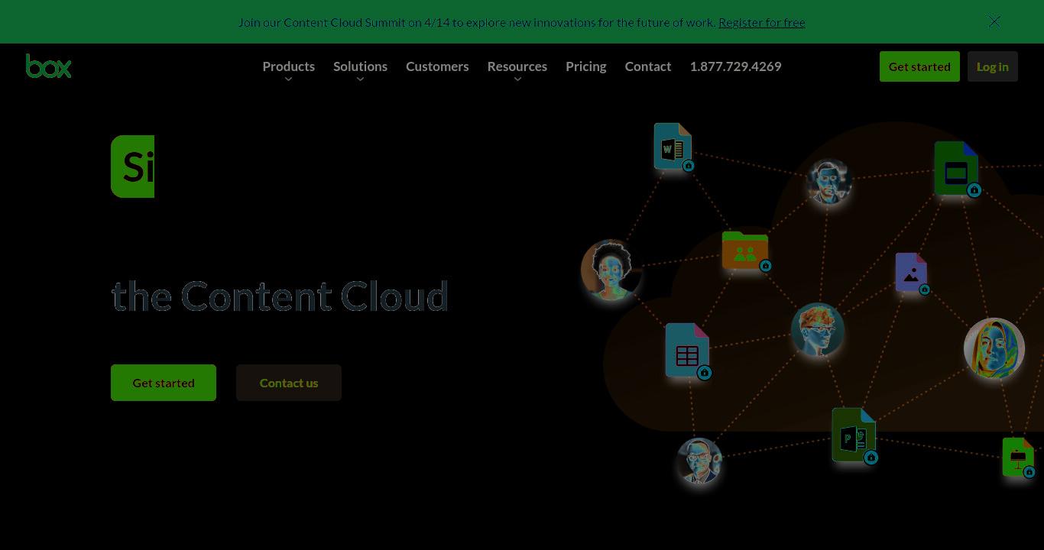The image size is (1044, 550).
Task: Click the Log in button
Action: pos(992,66)
